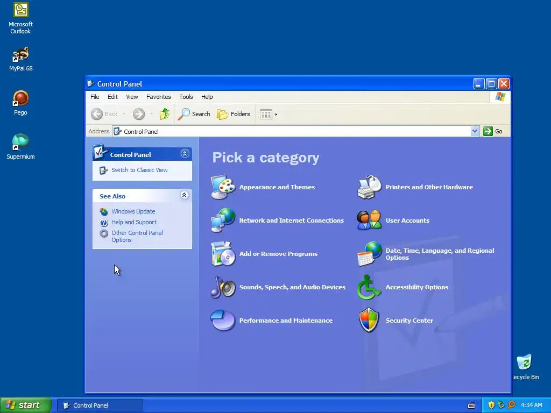Click Switch to Classic View link
The height and width of the screenshot is (413, 551).
tap(139, 170)
